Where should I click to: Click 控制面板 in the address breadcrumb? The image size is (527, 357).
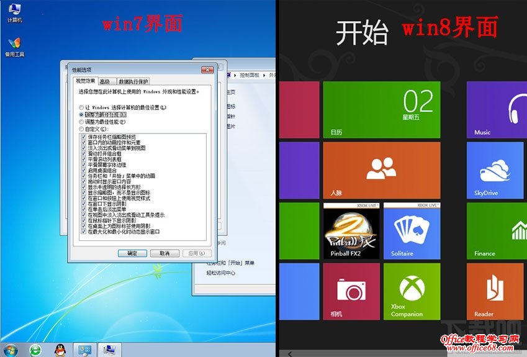click(250, 75)
